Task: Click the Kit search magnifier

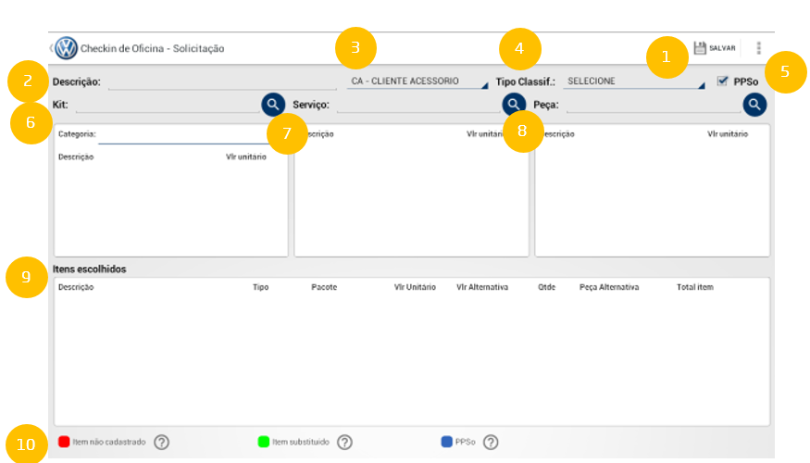Action: [273, 105]
